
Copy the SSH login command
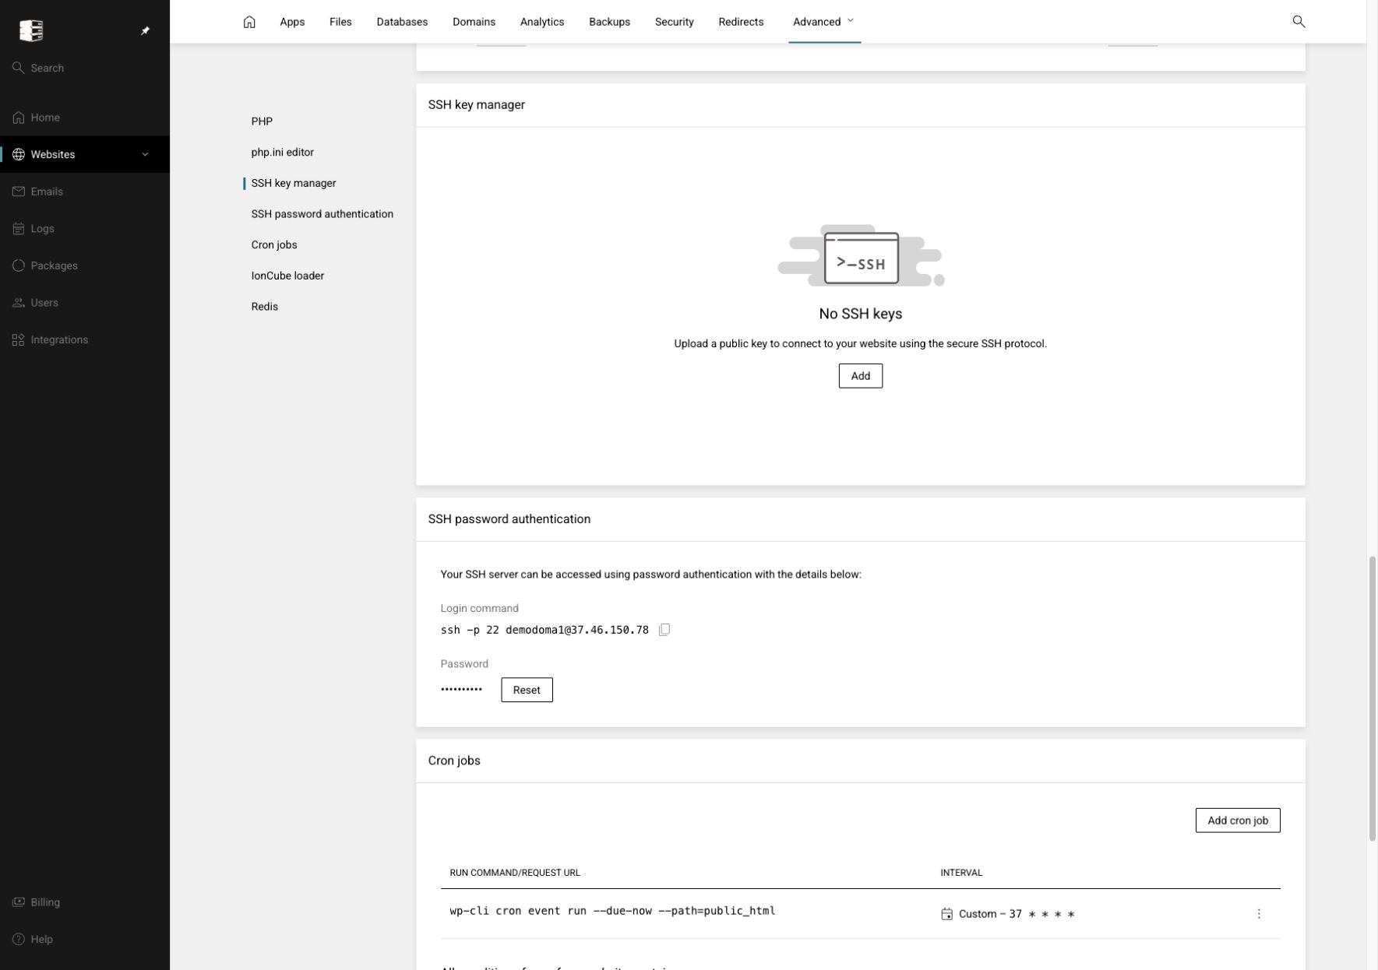point(664,629)
